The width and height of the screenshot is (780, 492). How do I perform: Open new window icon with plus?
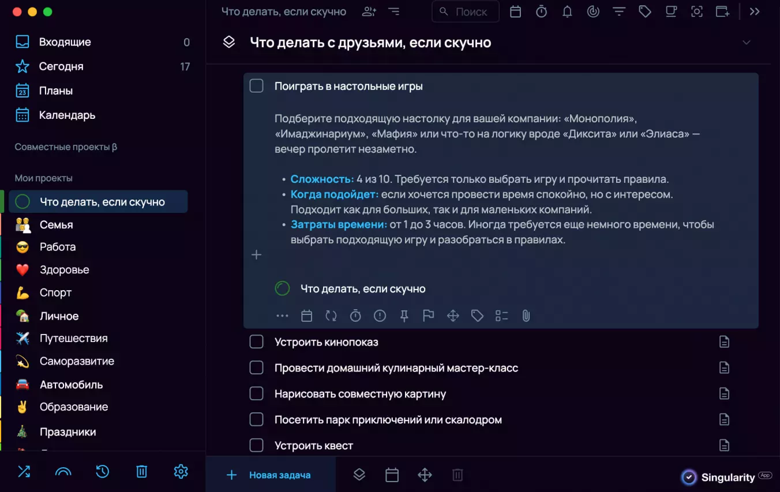722,12
